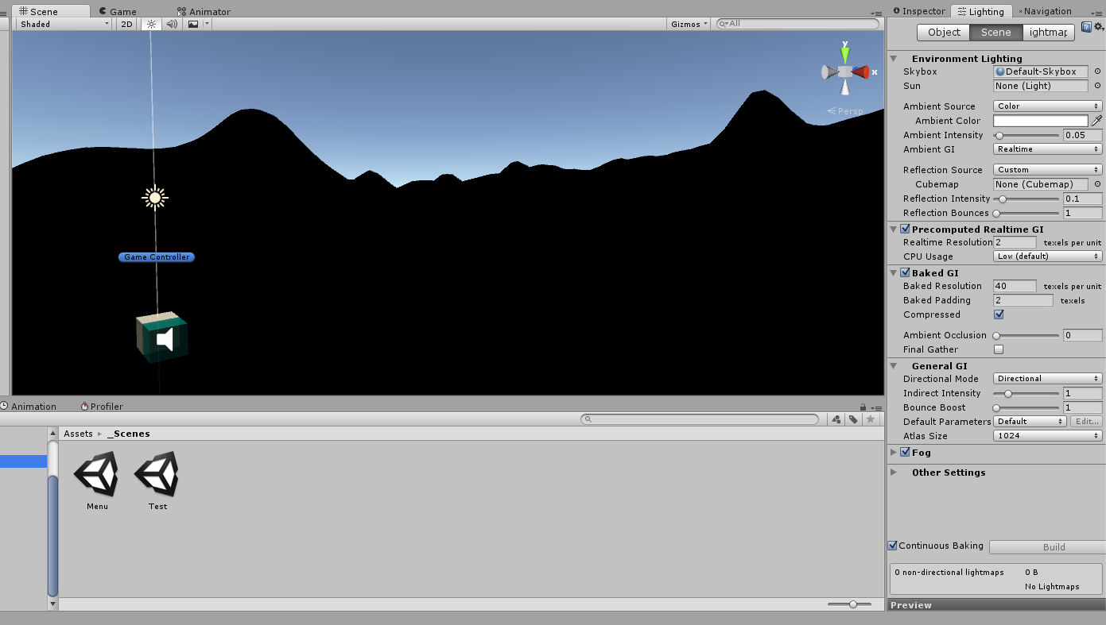Enable Final Gather
1106x625 pixels.
999,349
